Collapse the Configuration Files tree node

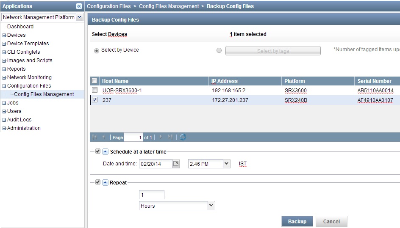click(4, 86)
